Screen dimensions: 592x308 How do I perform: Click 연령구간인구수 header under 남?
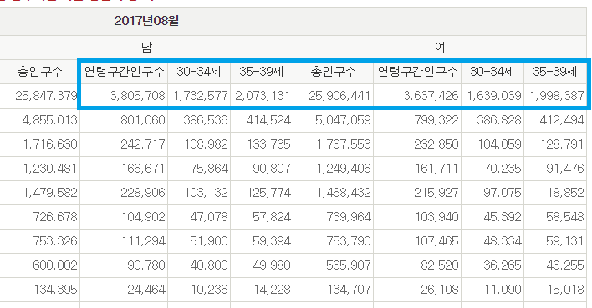124,72
